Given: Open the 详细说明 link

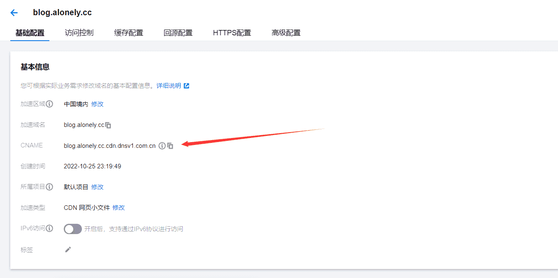Looking at the screenshot, I should point(169,86).
